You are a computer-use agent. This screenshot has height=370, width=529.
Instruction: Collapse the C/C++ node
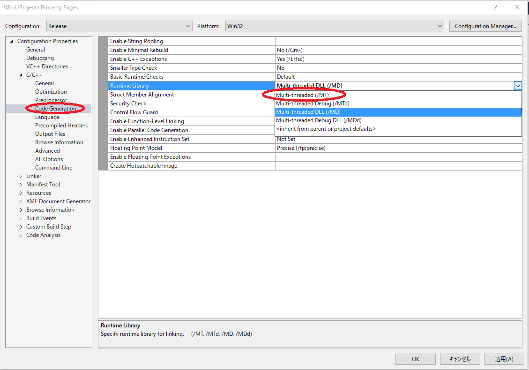[20, 74]
